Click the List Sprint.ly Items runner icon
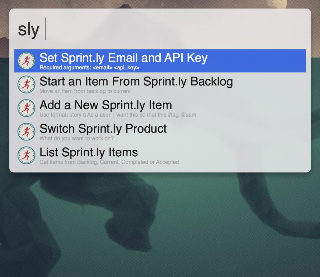 pos(26,155)
